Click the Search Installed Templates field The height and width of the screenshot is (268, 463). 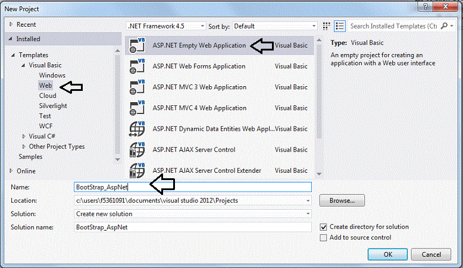pyautogui.click(x=393, y=26)
